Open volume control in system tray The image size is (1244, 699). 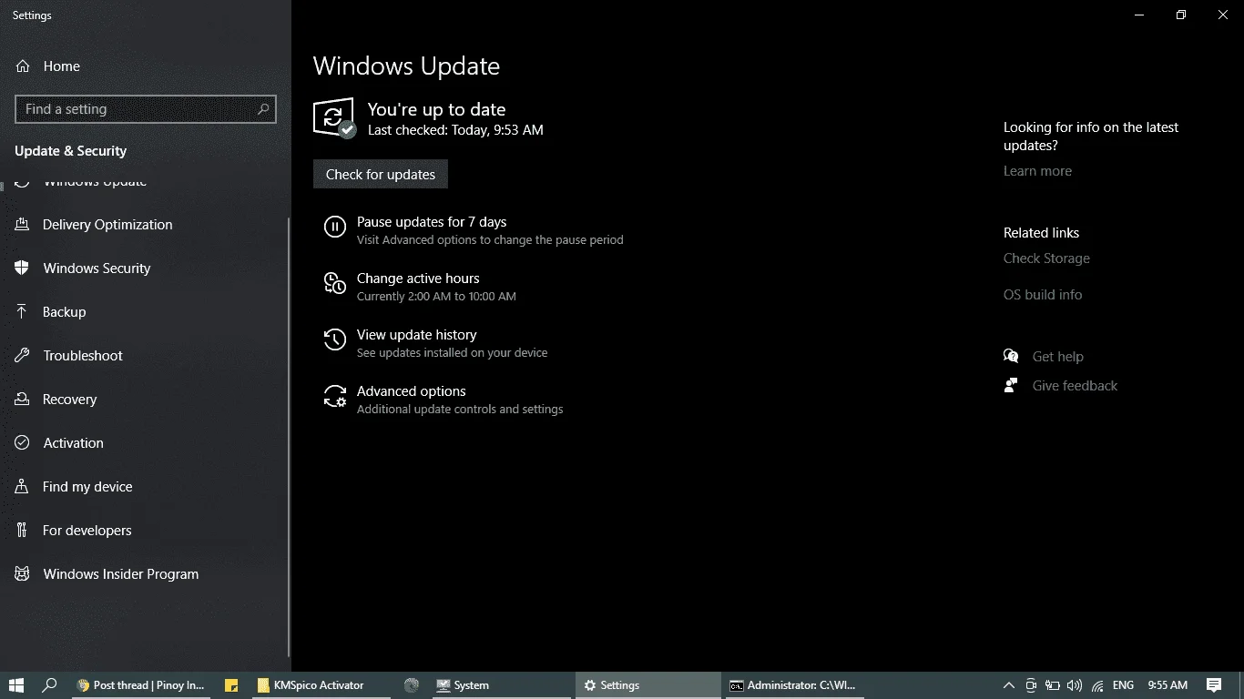[x=1075, y=685]
